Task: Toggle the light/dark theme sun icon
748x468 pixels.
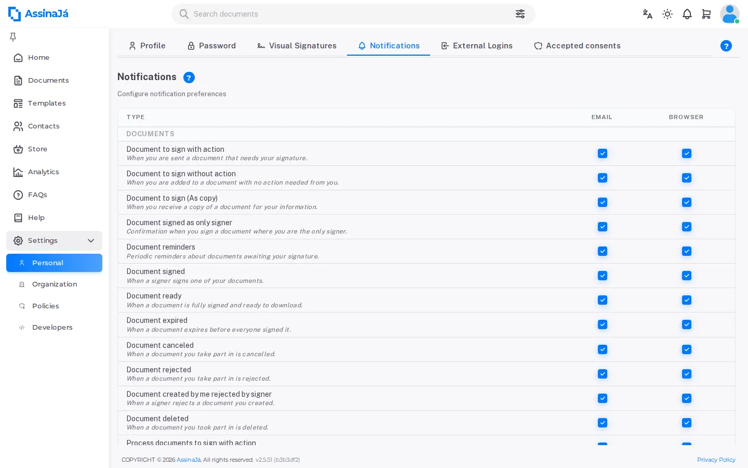Action: pyautogui.click(x=667, y=14)
